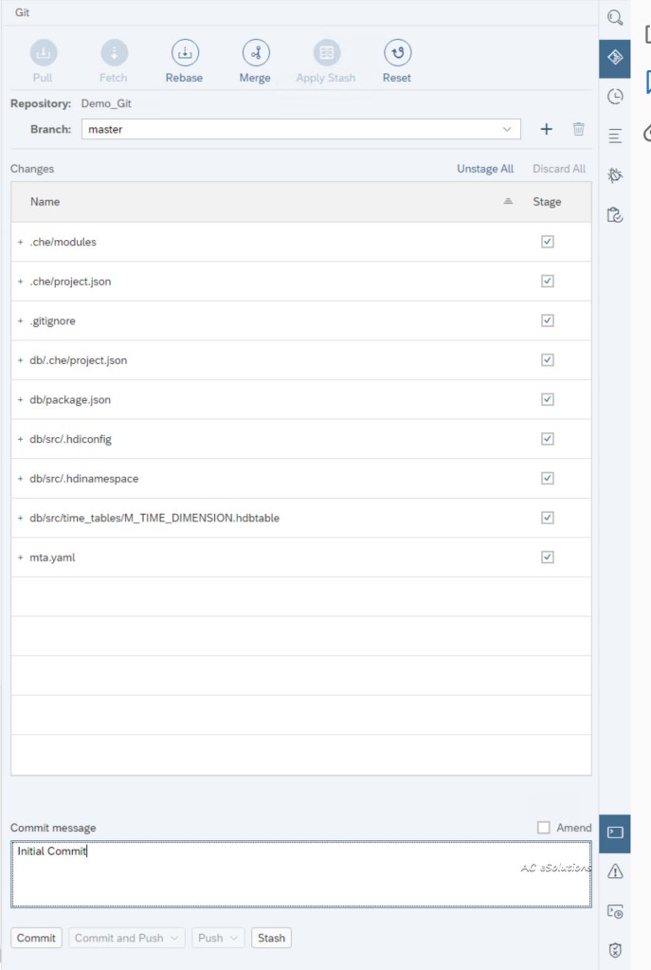Click the Commit button
Image resolution: width=651 pixels, height=970 pixels.
tap(36, 938)
